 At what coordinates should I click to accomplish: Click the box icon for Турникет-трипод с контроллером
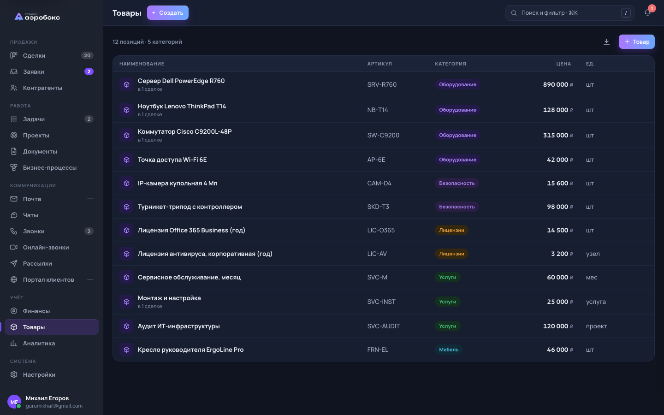point(126,207)
